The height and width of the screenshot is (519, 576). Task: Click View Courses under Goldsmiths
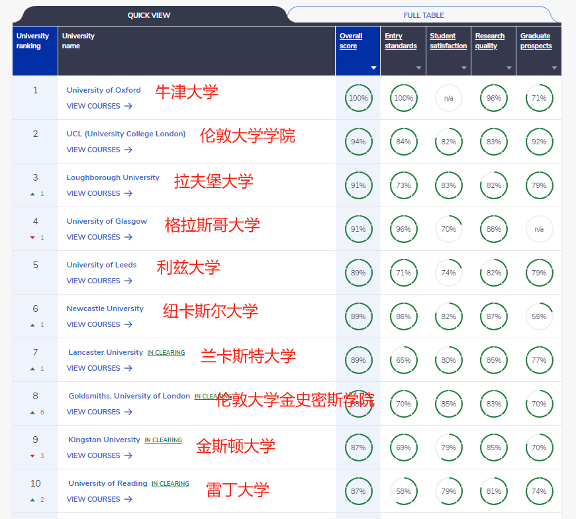[99, 412]
